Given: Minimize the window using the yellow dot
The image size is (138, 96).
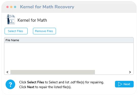Looking at the screenshot, I should [11, 7].
